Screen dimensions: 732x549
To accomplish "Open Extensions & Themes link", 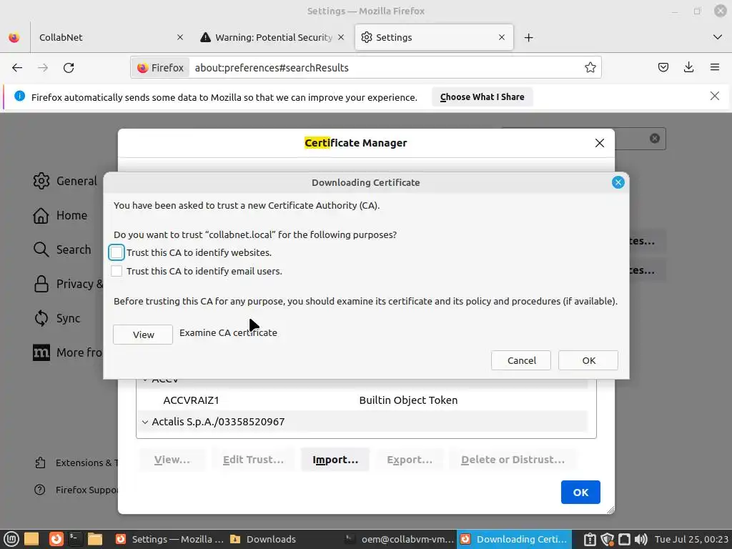I will (x=76, y=463).
